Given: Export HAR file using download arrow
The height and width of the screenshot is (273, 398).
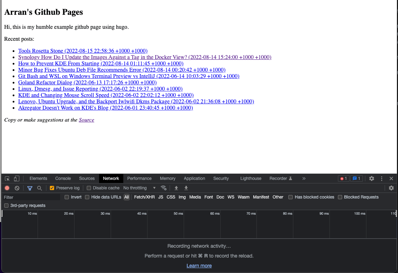Looking at the screenshot, I should [186, 188].
